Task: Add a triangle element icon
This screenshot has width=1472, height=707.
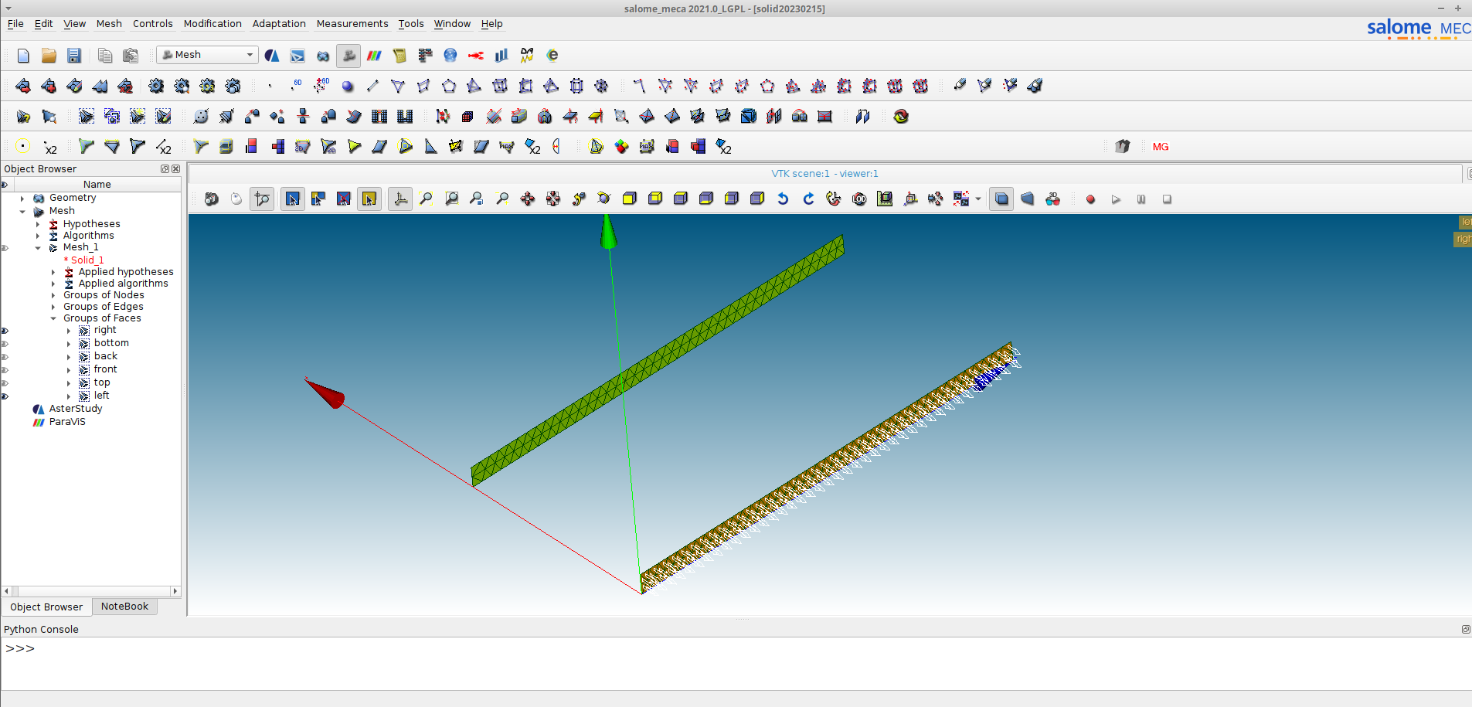Action: pyautogui.click(x=398, y=86)
